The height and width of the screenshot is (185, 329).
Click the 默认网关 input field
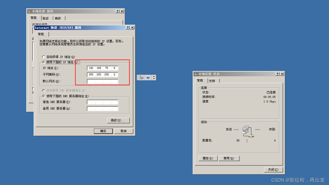pos(103,82)
